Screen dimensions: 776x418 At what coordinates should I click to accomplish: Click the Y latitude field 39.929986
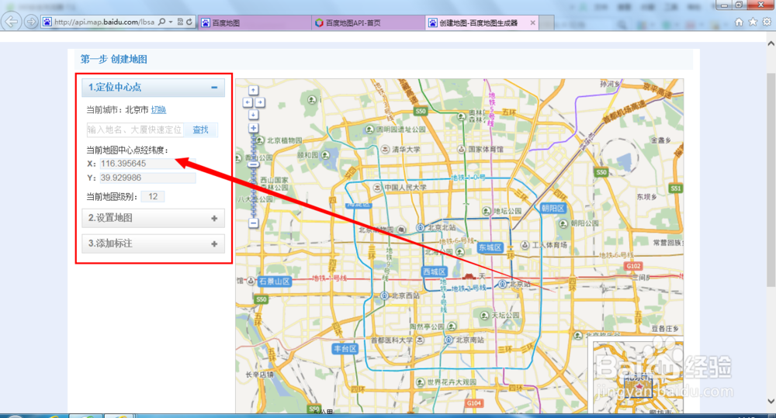(148, 178)
